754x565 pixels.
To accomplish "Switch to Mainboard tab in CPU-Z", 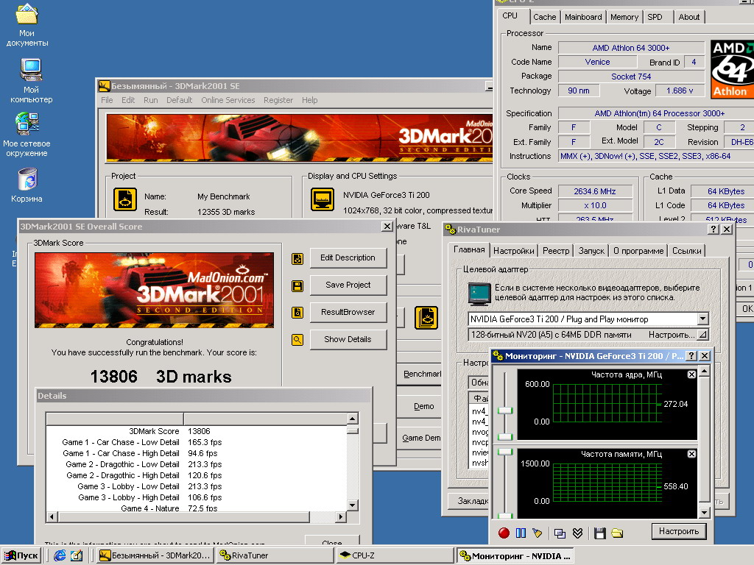I will 583,17.
